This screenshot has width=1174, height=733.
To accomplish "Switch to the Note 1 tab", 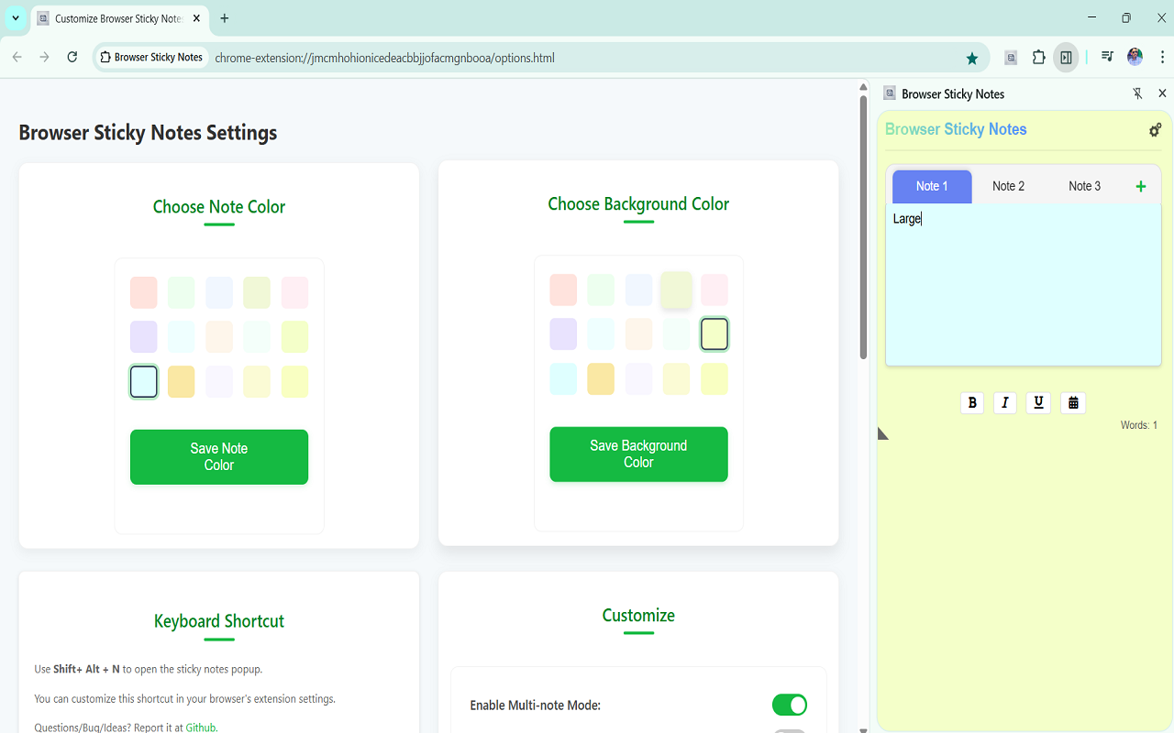I will [x=932, y=186].
